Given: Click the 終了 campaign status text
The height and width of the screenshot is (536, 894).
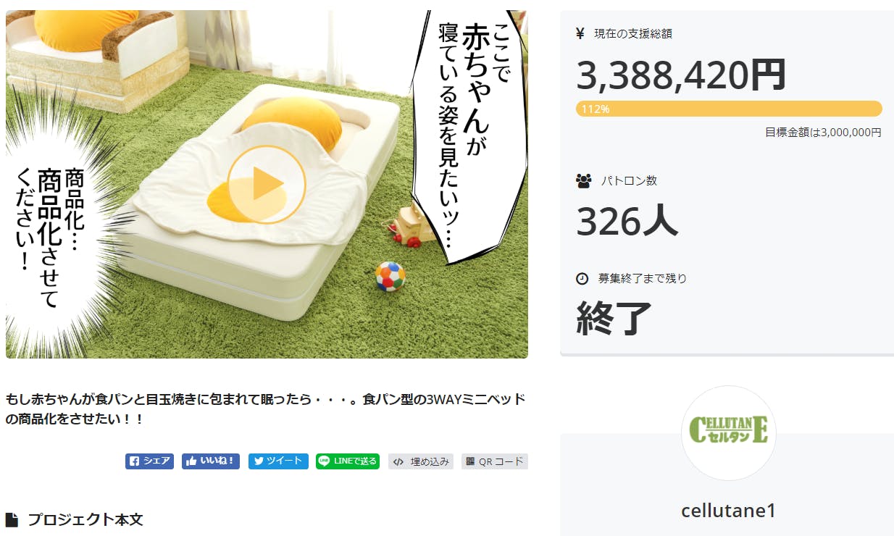Looking at the screenshot, I should [614, 318].
